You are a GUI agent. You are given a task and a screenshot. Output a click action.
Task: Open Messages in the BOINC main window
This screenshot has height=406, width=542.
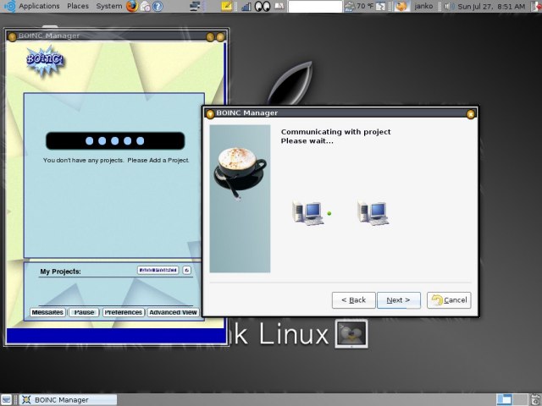(x=47, y=312)
